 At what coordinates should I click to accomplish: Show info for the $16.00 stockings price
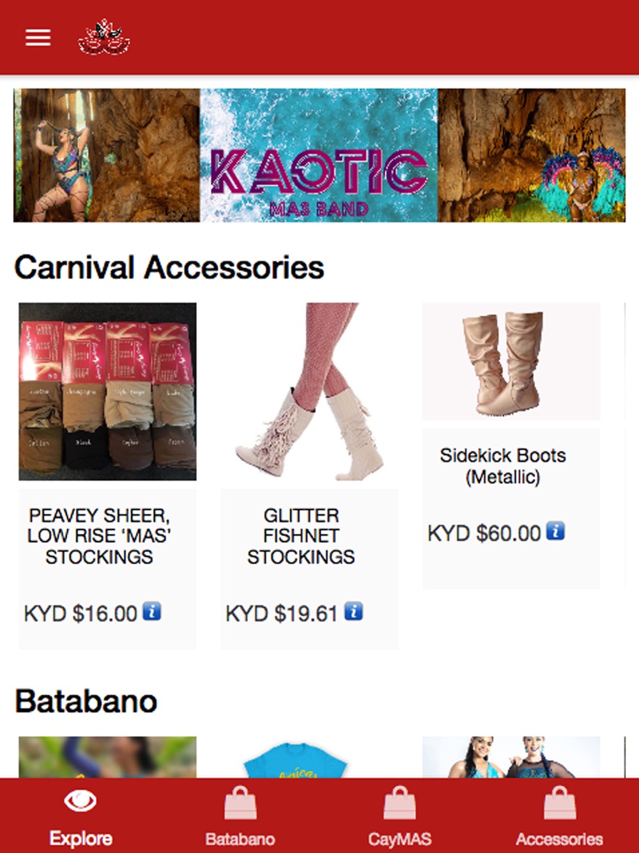coord(151,611)
